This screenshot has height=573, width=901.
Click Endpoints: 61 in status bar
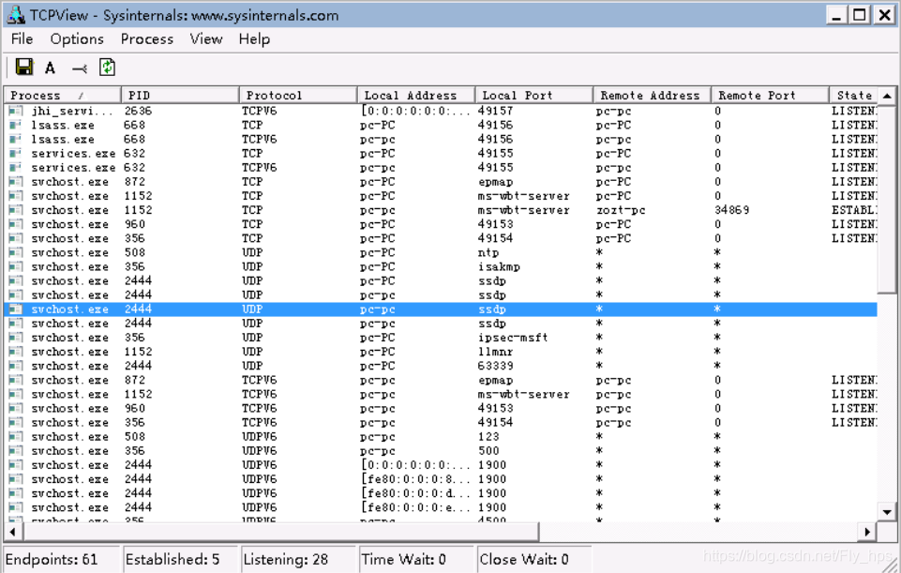(x=52, y=559)
